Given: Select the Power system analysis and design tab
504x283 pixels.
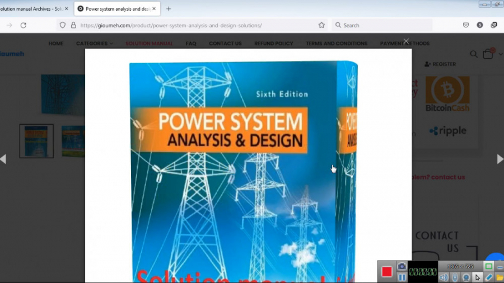Looking at the screenshot, I should (118, 8).
